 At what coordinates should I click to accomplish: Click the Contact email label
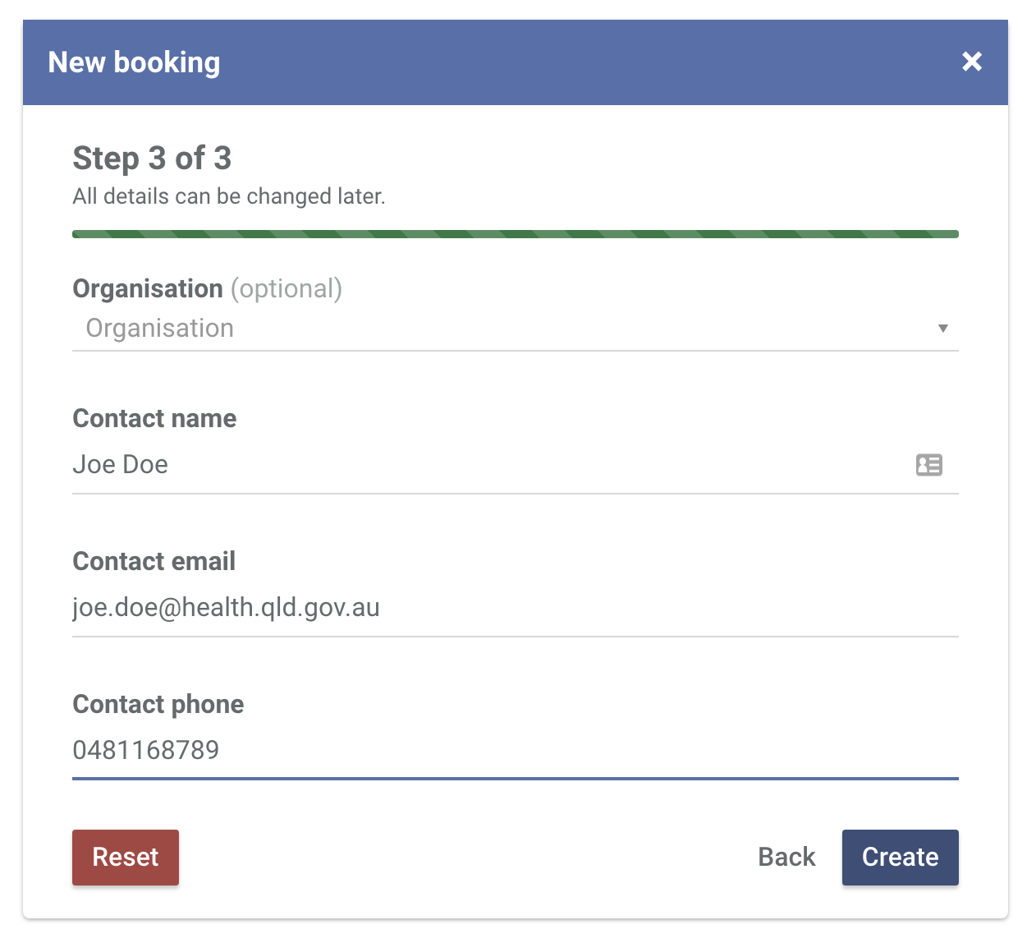pyautogui.click(x=154, y=561)
